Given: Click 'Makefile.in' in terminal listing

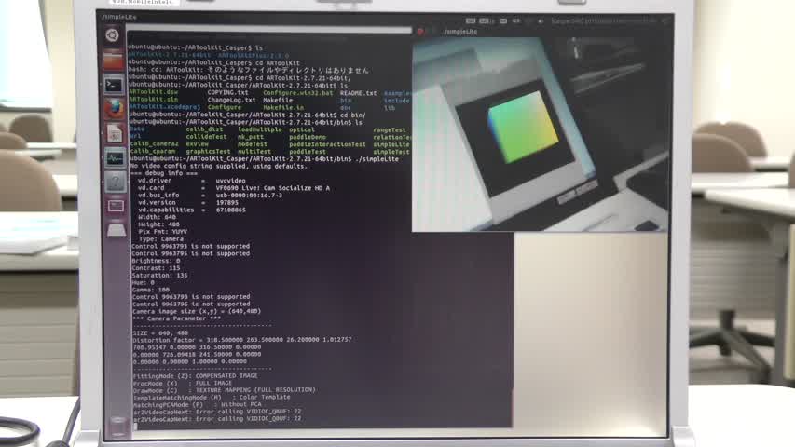Looking at the screenshot, I should 283,107.
